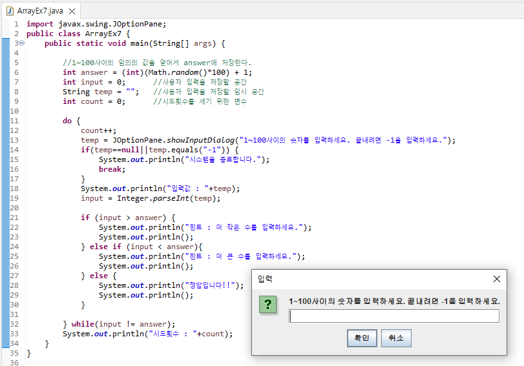Click the 'String temp' declaration
The image size is (524, 366).
(x=101, y=92)
